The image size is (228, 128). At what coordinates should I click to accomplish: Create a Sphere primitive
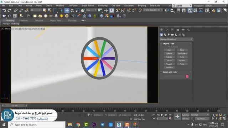pyautogui.click(x=169, y=54)
